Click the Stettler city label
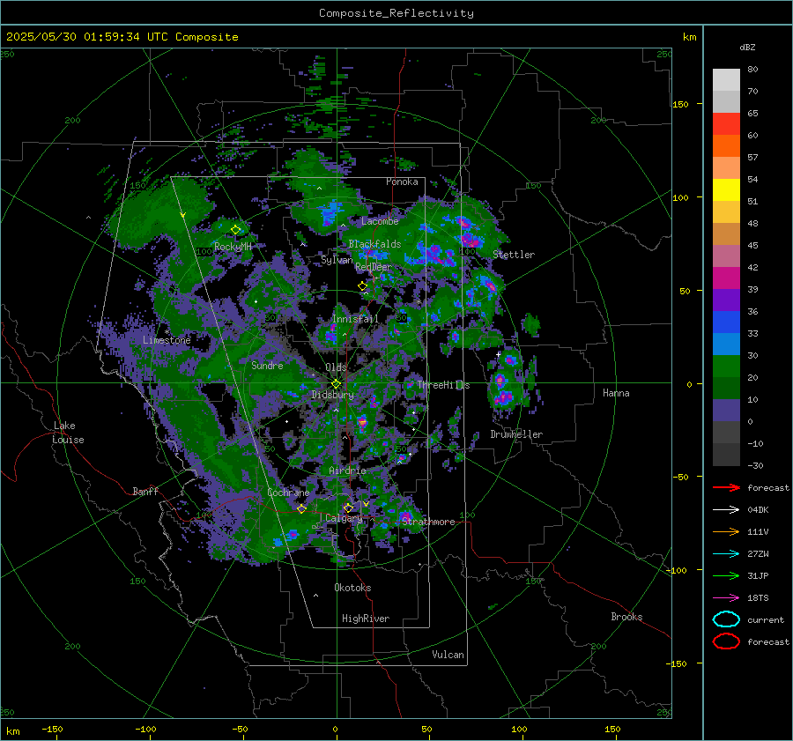Viewport: 793px width, 741px height. pyautogui.click(x=514, y=255)
